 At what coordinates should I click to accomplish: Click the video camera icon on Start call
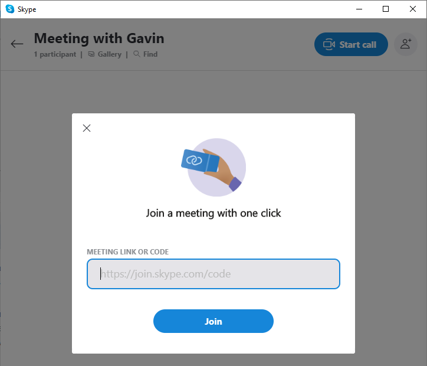329,44
